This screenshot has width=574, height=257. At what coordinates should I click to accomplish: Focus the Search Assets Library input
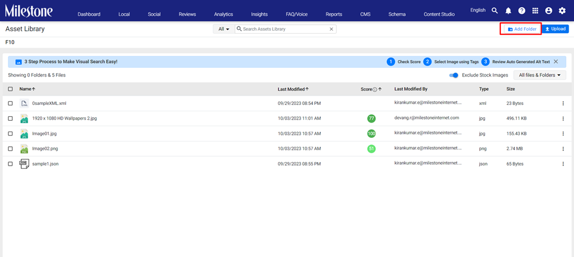click(285, 29)
